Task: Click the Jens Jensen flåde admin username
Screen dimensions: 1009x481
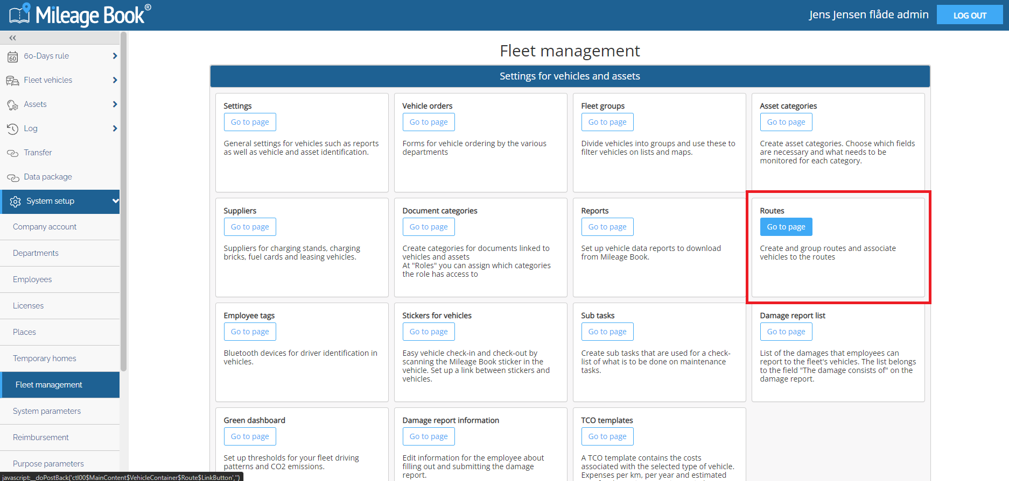Action: pos(868,15)
